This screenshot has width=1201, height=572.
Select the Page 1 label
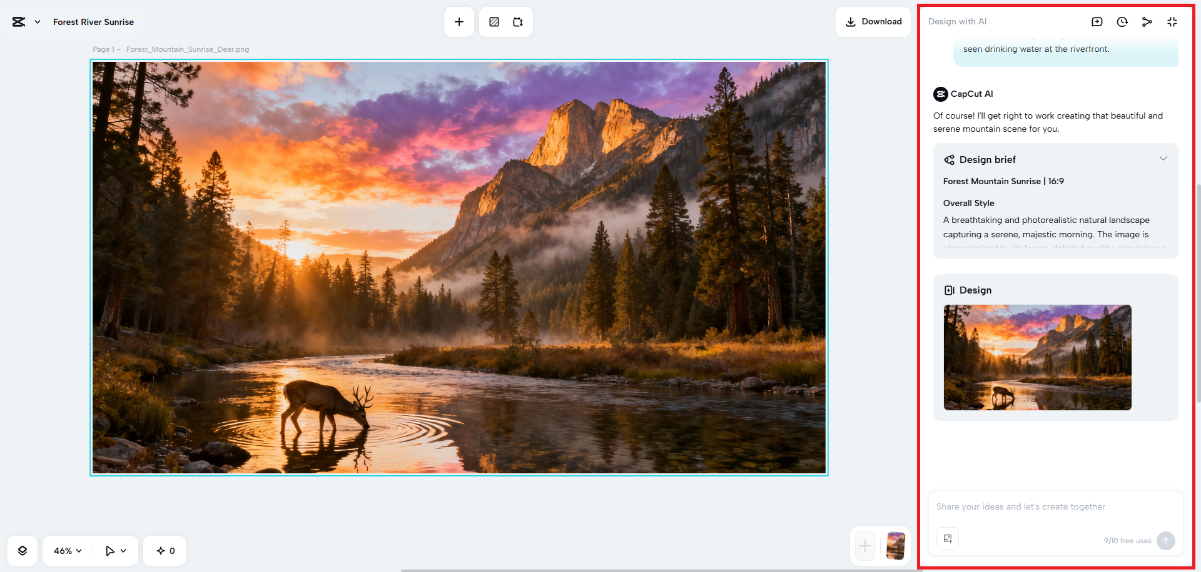(104, 49)
